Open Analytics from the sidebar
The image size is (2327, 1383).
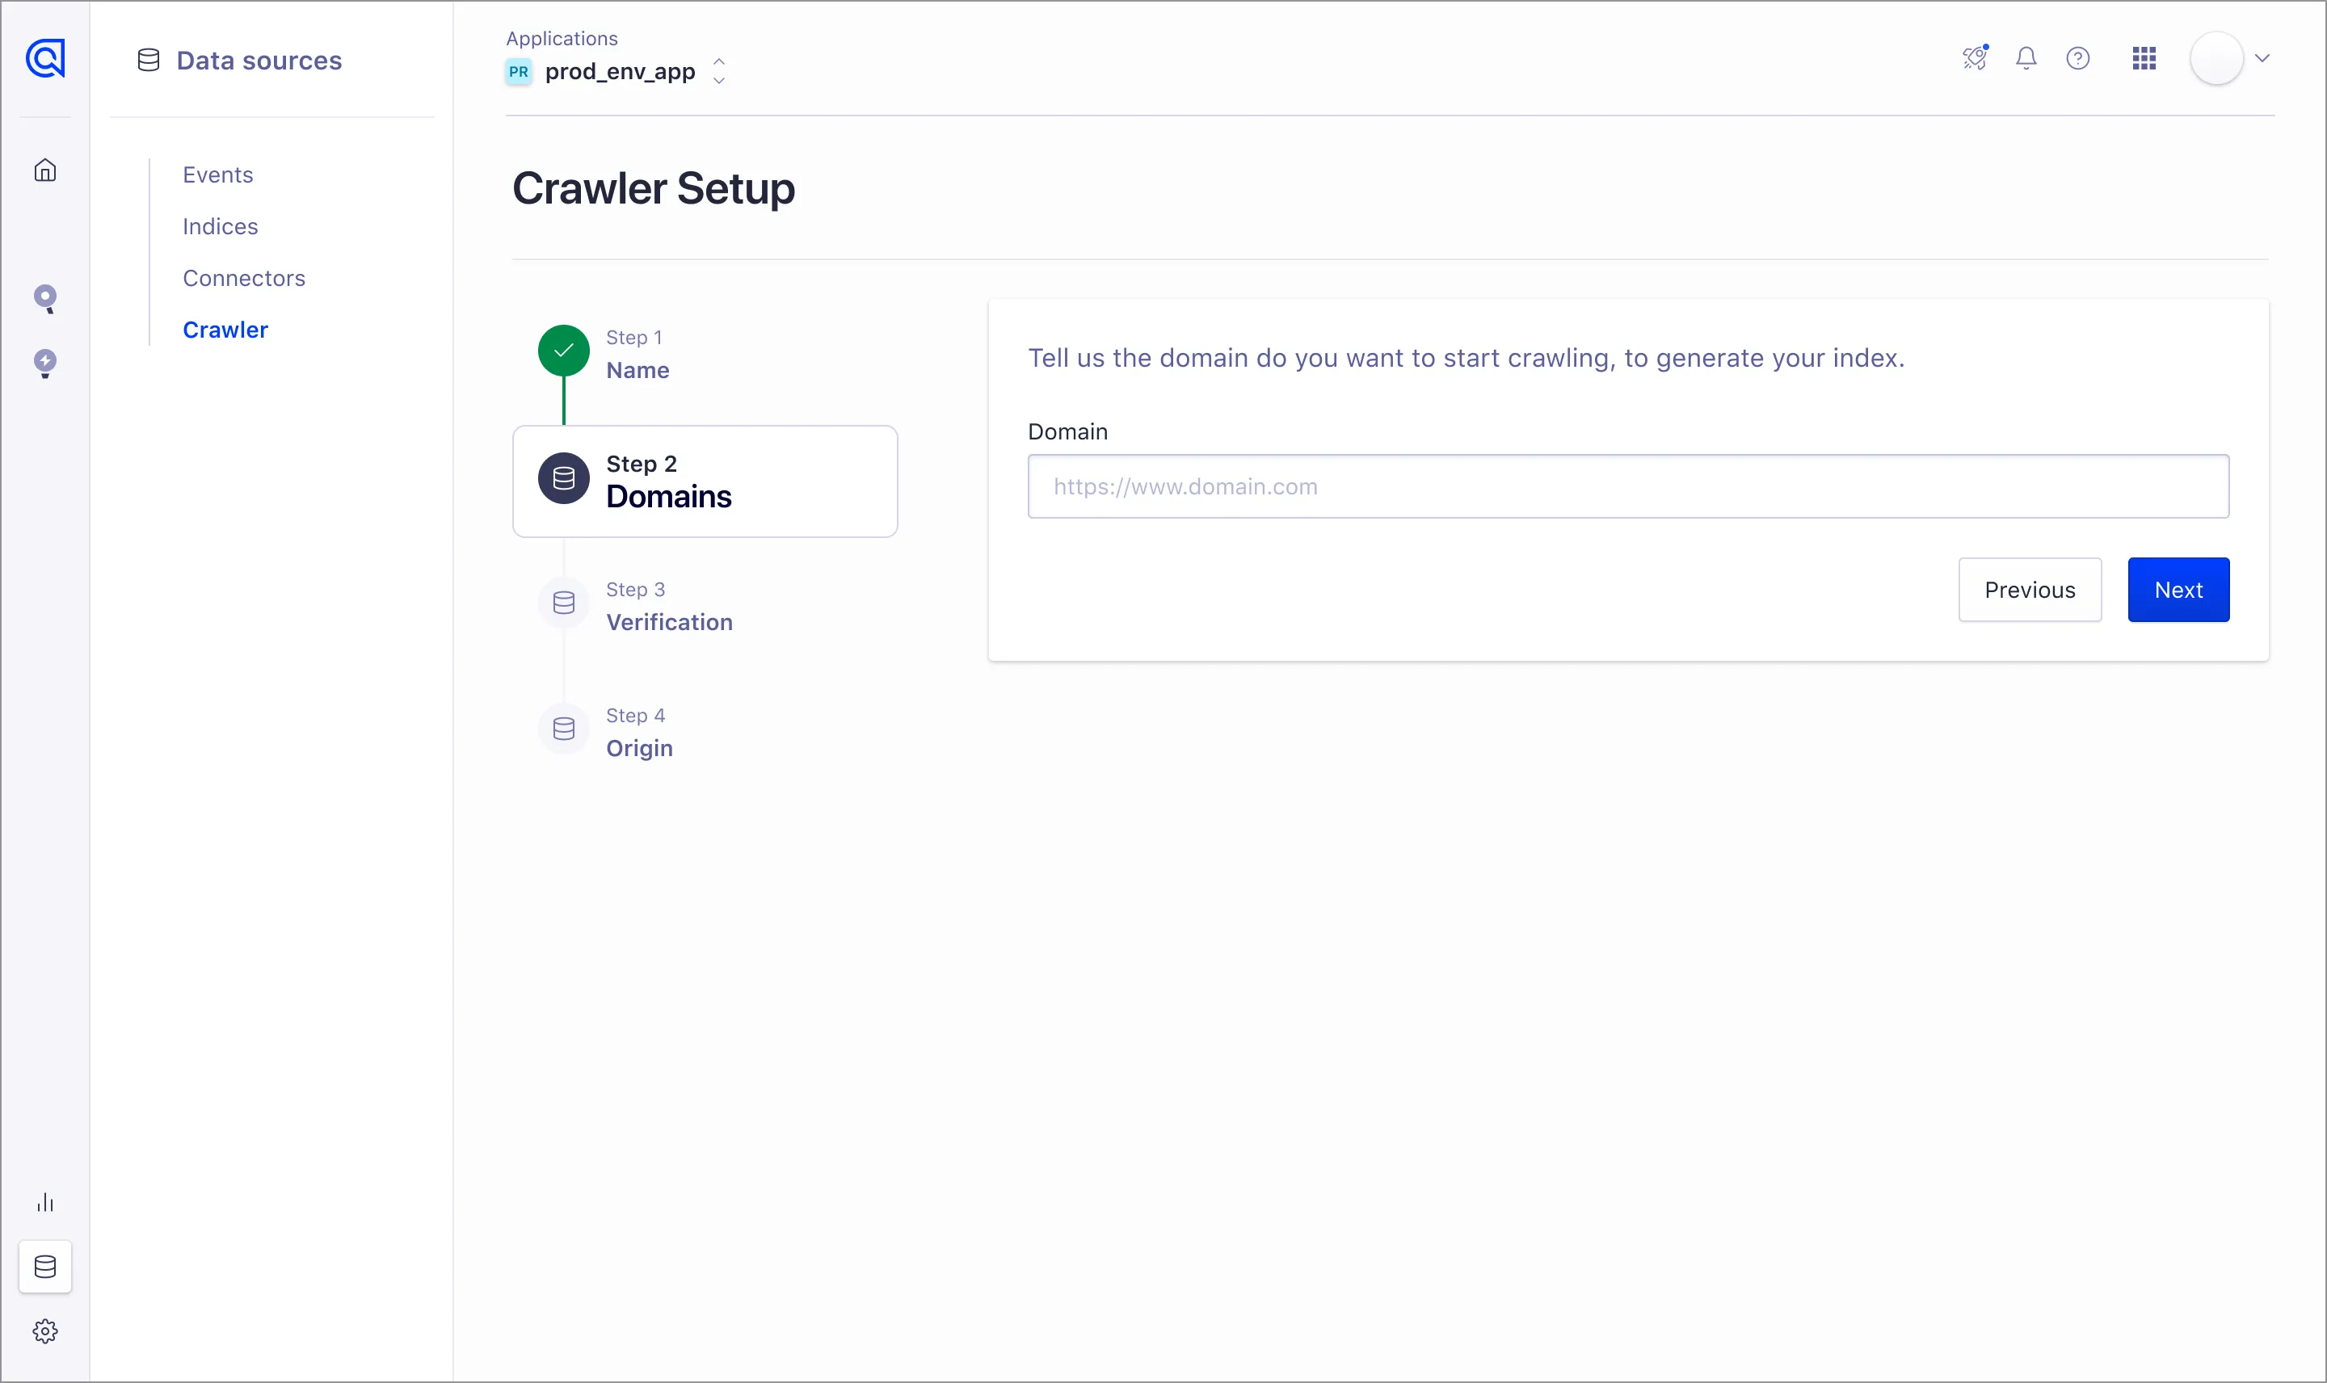44,1201
